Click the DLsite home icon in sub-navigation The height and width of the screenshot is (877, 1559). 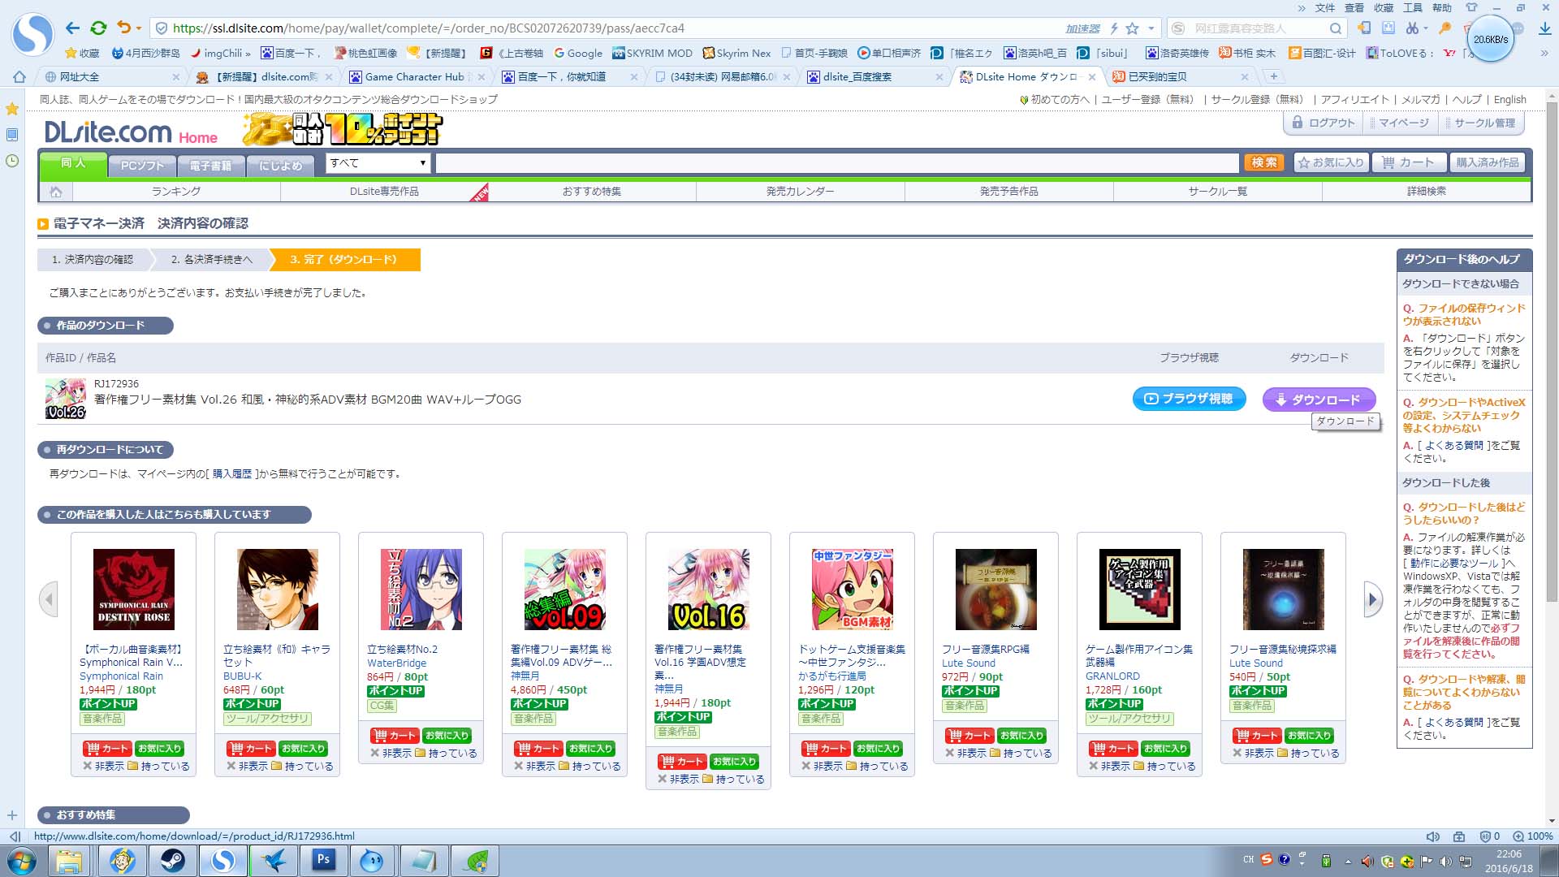[56, 192]
